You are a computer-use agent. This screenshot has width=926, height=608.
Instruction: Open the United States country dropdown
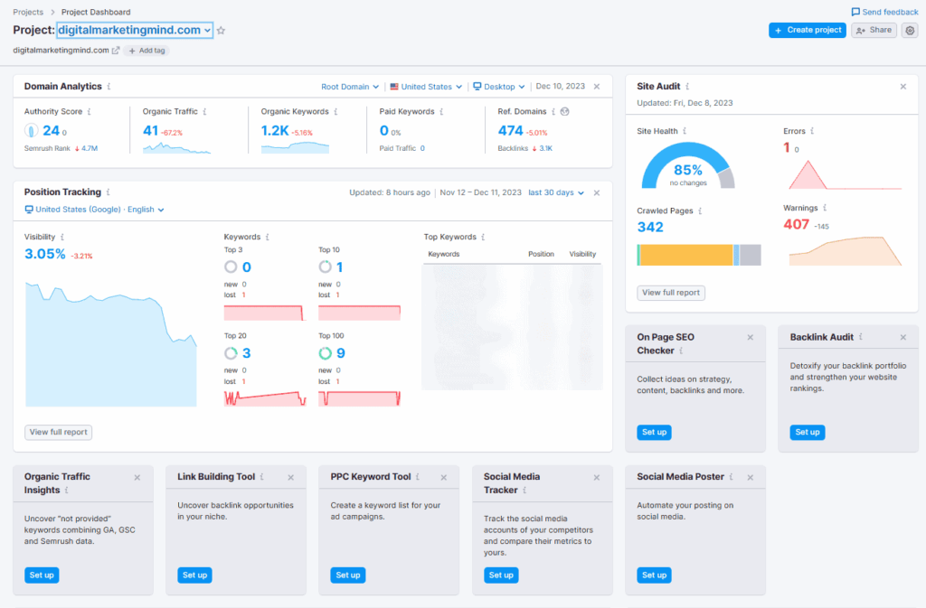pyautogui.click(x=426, y=87)
